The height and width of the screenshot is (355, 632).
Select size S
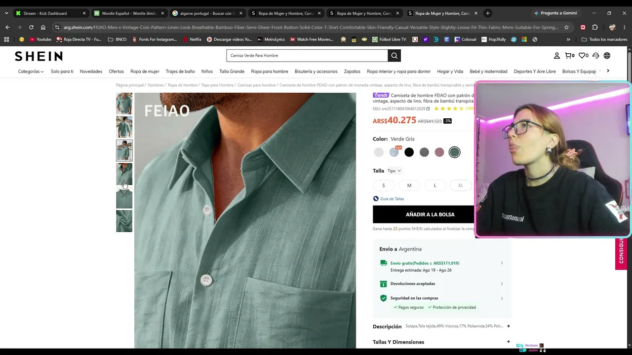click(x=383, y=185)
